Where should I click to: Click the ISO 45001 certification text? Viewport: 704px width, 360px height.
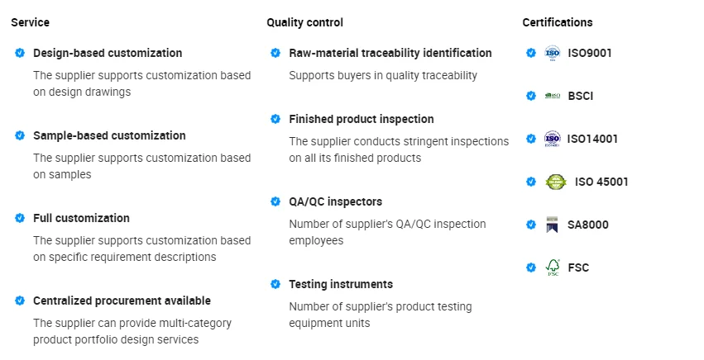601,182
